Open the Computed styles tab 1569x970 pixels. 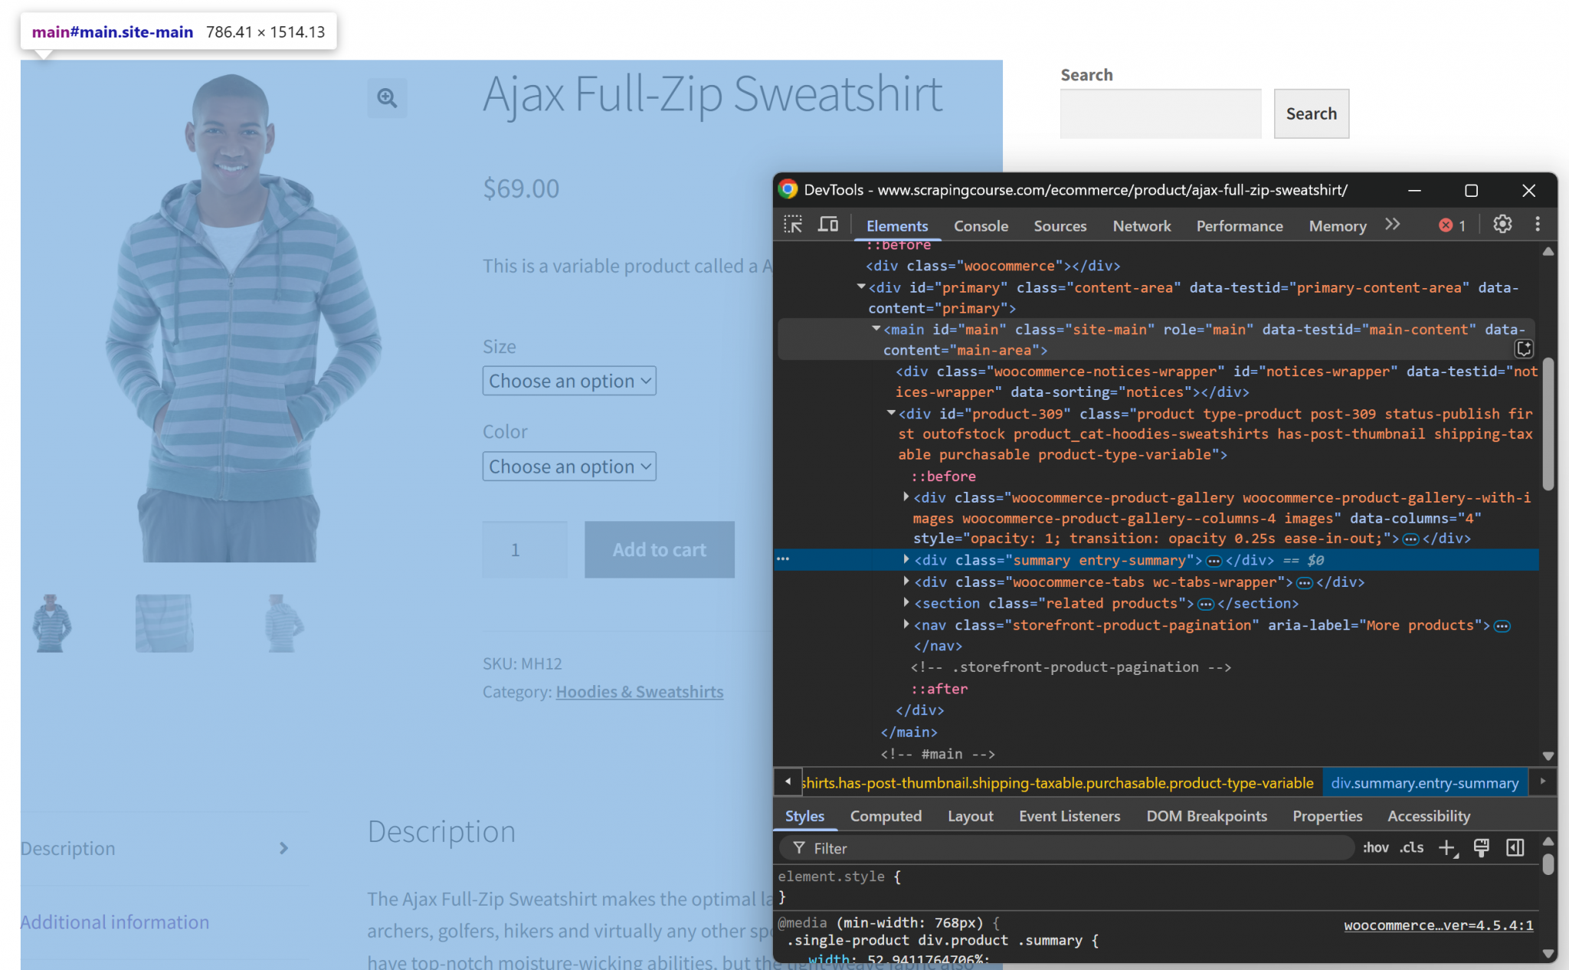click(x=885, y=816)
